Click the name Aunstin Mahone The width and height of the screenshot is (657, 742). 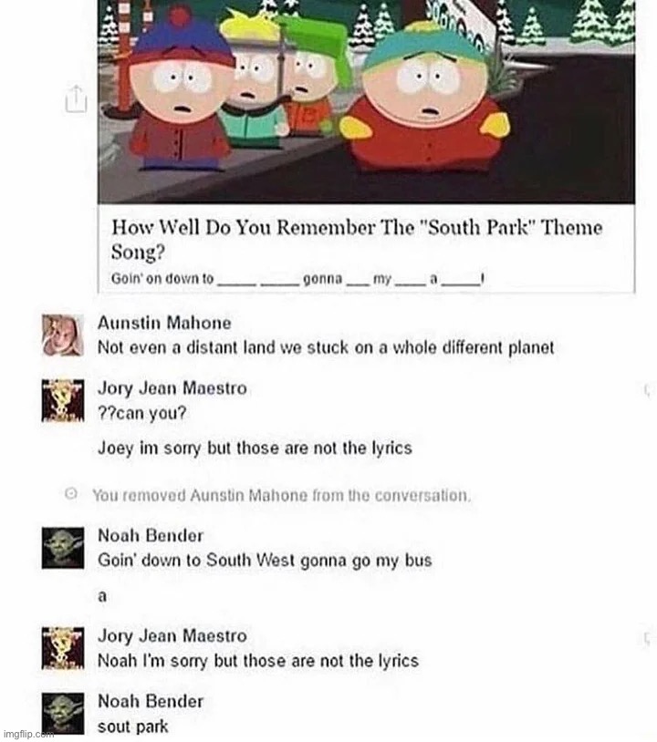pyautogui.click(x=164, y=323)
